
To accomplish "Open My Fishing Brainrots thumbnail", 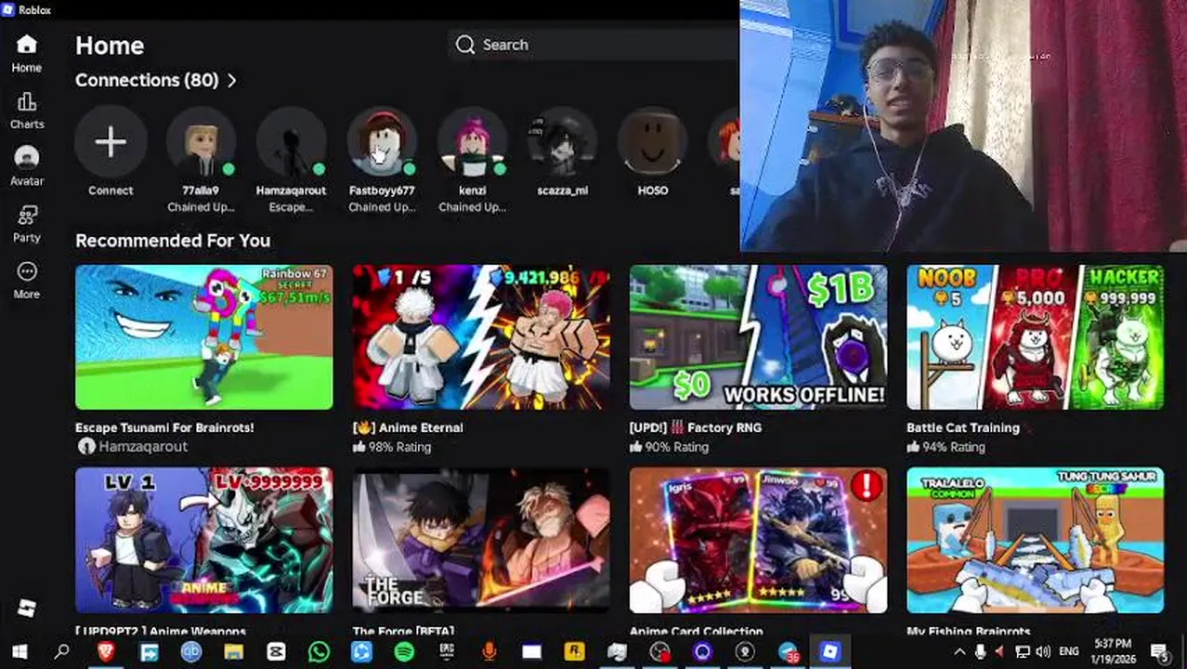I will point(1035,540).
